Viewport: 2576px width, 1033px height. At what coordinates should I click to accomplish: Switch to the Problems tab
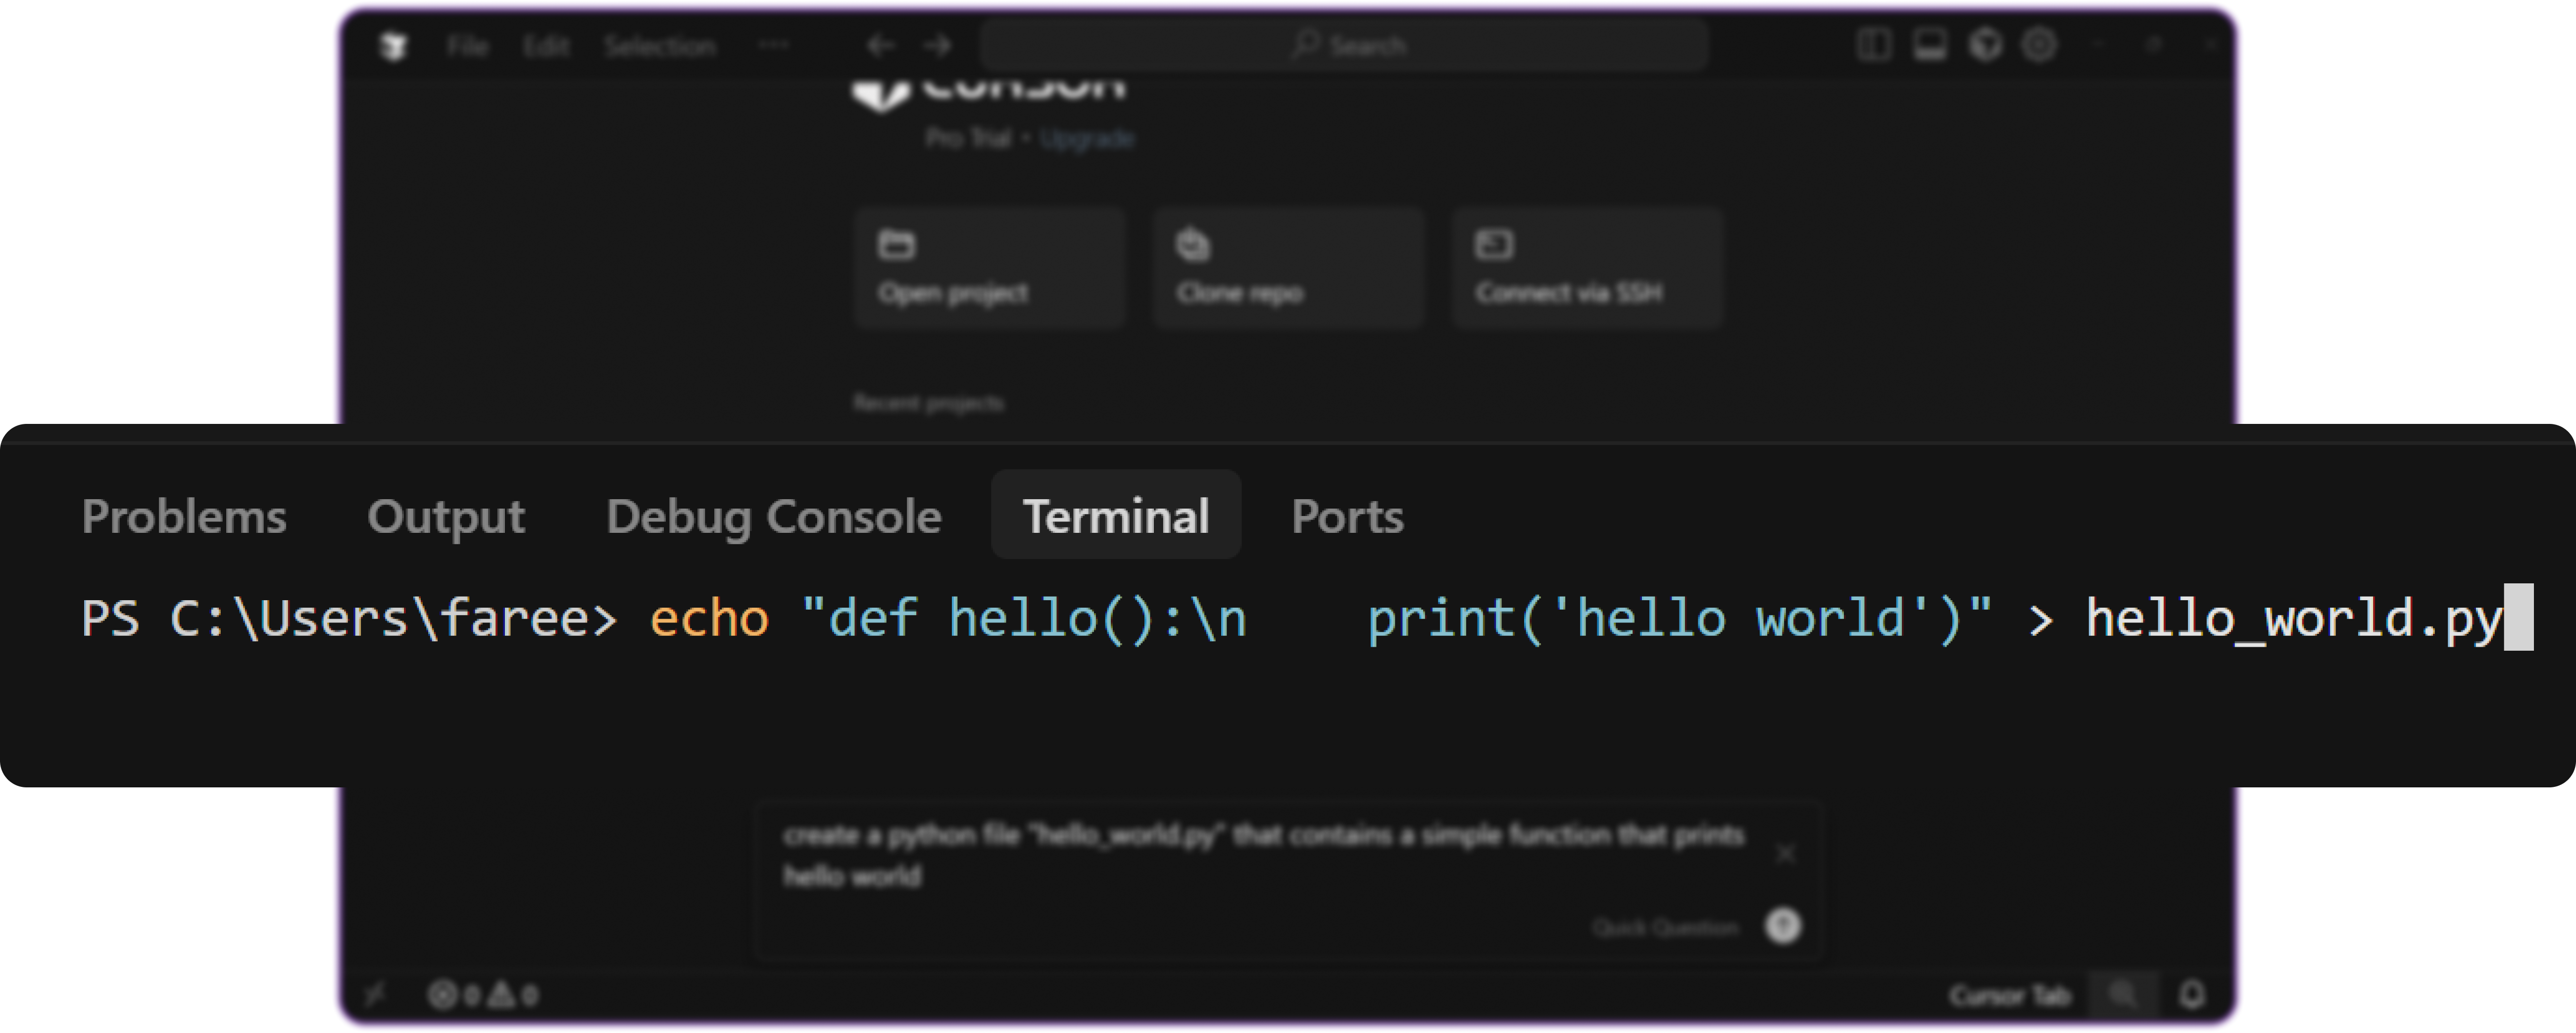coord(184,515)
